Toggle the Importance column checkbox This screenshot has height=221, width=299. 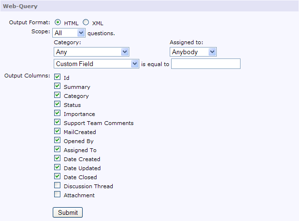point(57,113)
